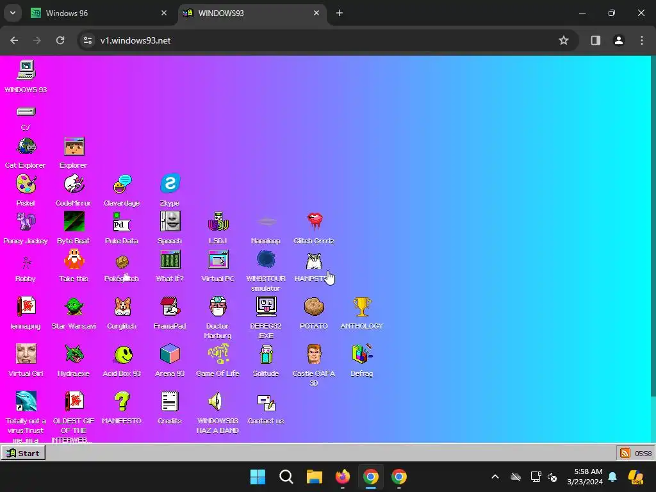Screen dimensions: 656x492
Task: Launch Game Of Life
Action: point(218,354)
